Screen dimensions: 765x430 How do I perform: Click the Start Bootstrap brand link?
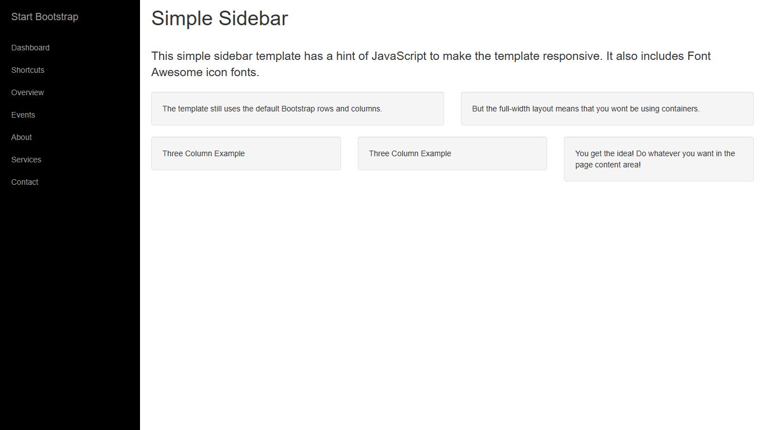pyautogui.click(x=45, y=17)
